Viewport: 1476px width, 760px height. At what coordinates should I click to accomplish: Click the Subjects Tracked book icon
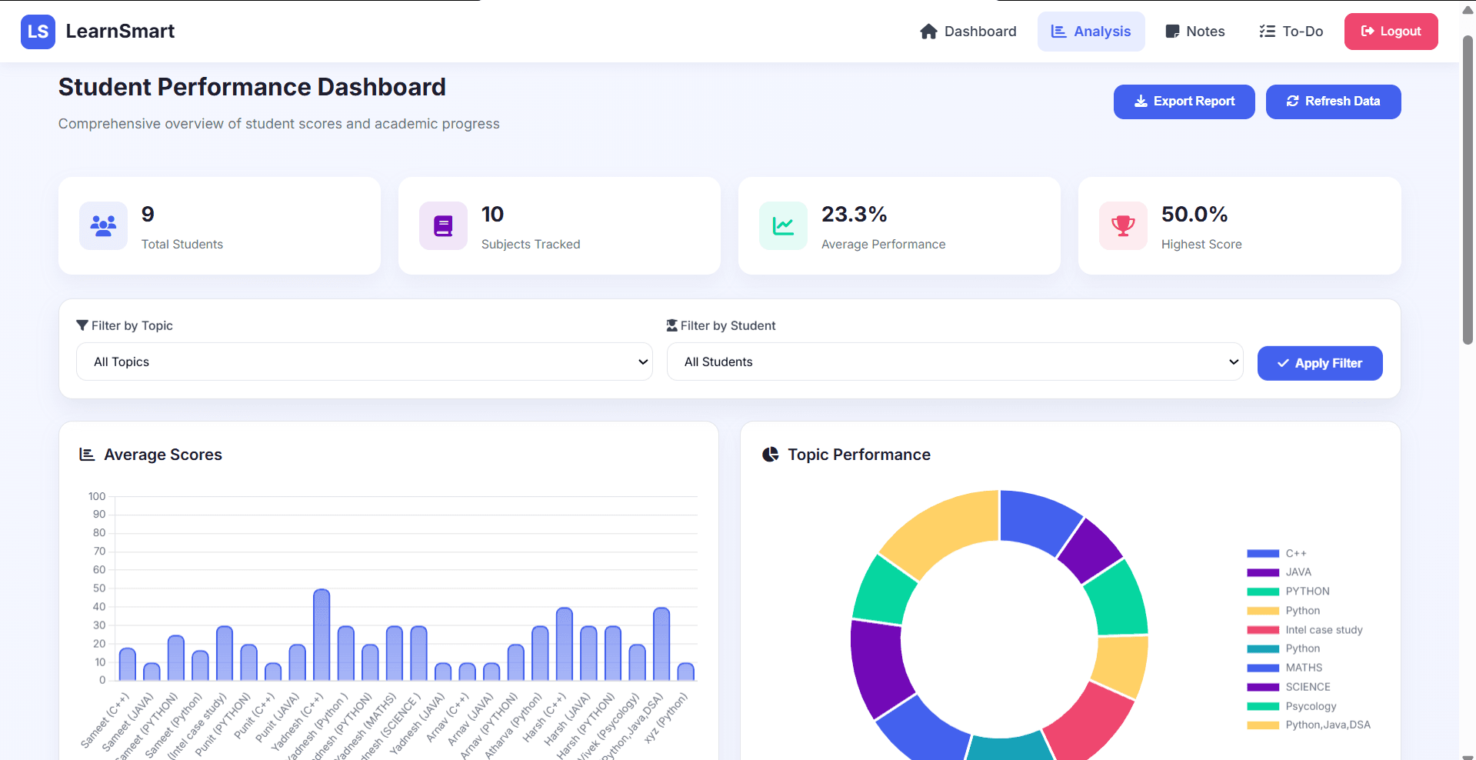(443, 225)
